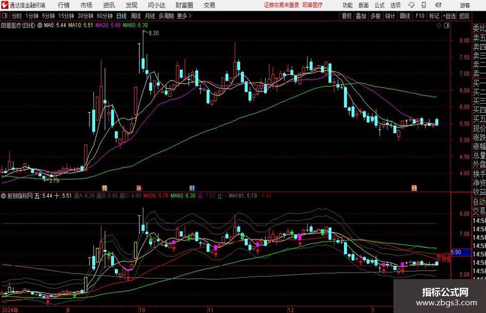Click the F10 company info button

click(420, 16)
